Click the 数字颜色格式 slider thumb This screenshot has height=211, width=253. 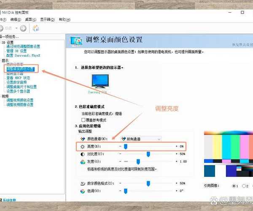pos(148,184)
